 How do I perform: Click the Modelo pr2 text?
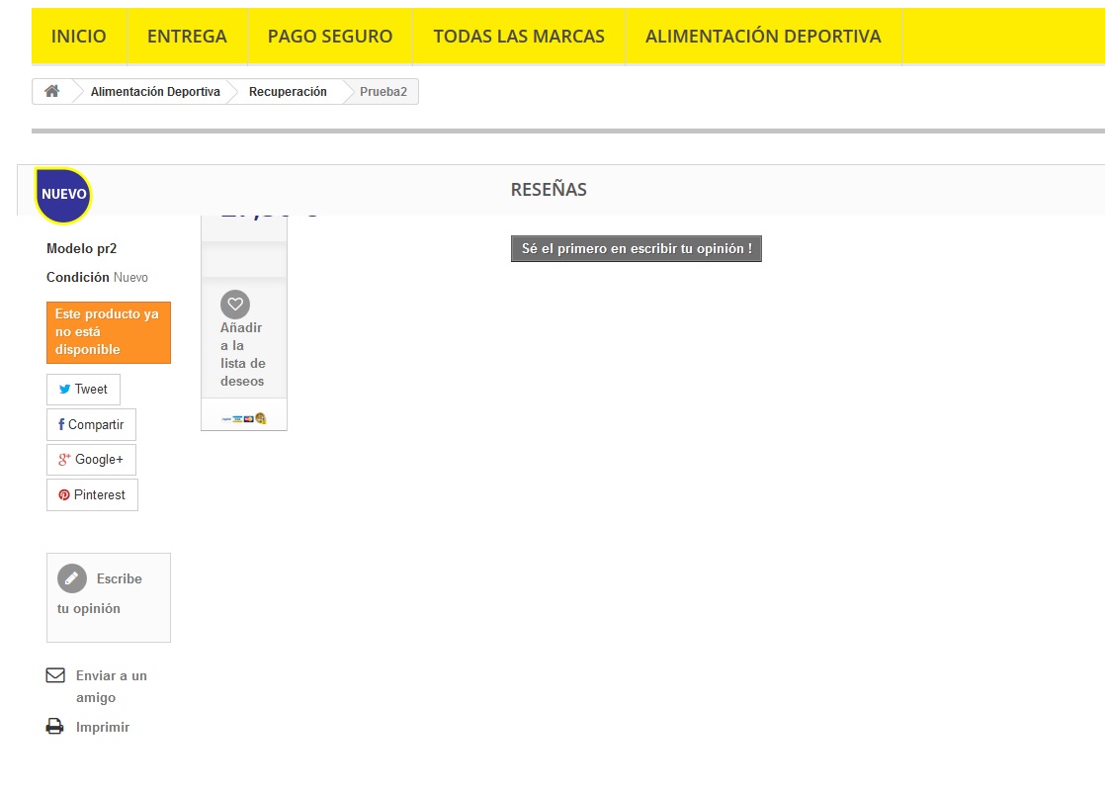pyautogui.click(x=82, y=249)
